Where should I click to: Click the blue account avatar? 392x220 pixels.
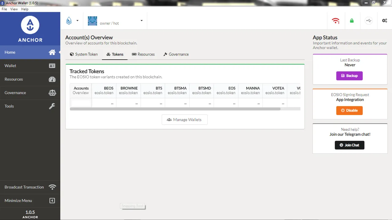coord(92,21)
